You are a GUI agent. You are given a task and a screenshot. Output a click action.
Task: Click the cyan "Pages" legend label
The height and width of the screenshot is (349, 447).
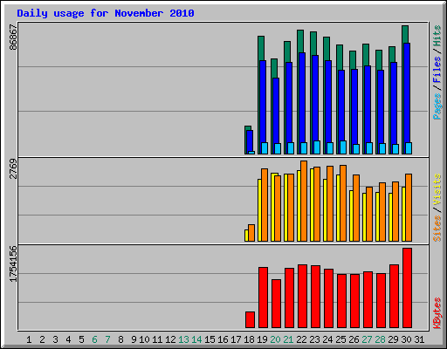[437, 106]
